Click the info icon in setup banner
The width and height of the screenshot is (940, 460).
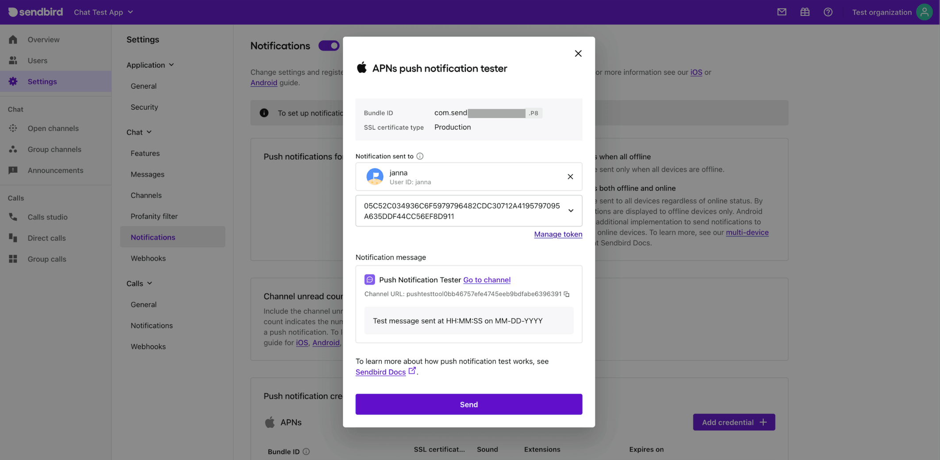click(x=264, y=113)
